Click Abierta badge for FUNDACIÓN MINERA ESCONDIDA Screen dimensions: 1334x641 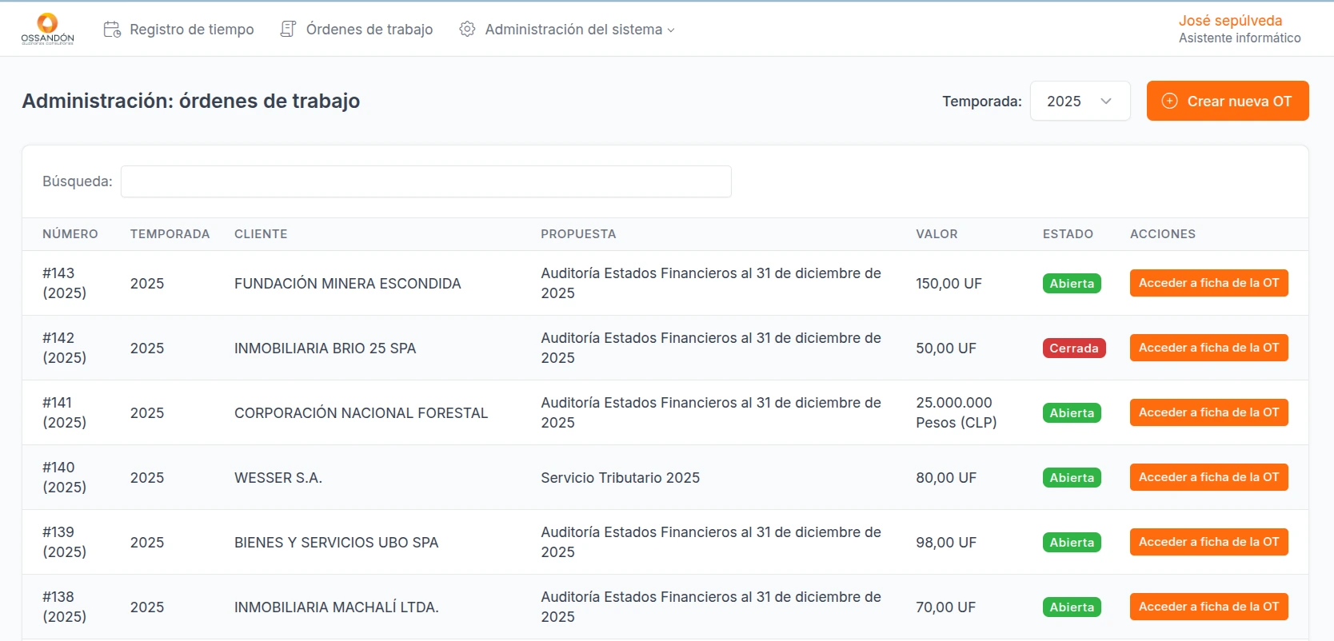[1072, 284]
